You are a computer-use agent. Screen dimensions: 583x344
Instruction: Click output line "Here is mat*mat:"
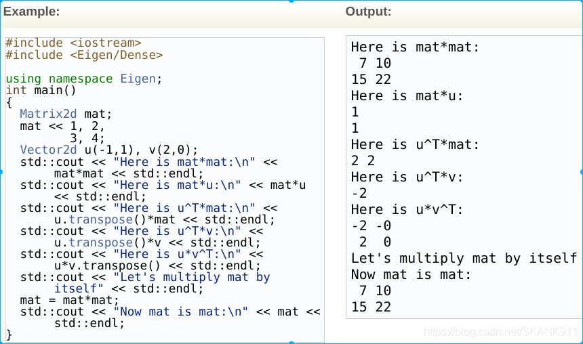tap(416, 47)
